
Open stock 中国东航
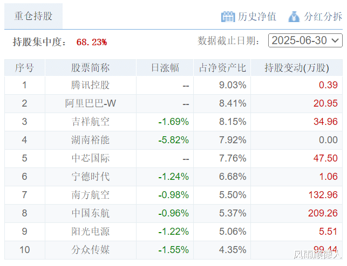point(90,213)
